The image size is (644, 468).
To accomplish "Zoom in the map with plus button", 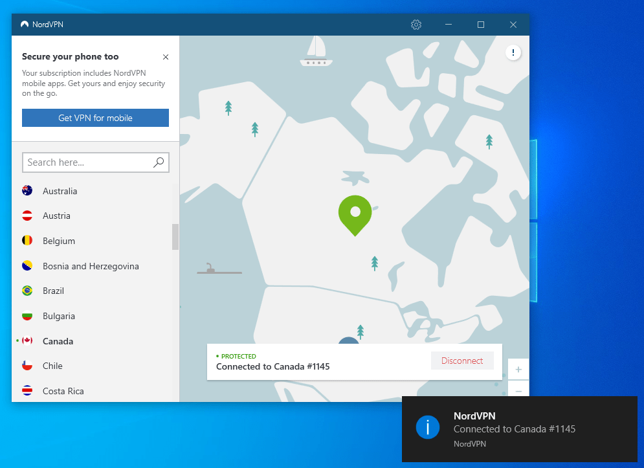I will [518, 370].
